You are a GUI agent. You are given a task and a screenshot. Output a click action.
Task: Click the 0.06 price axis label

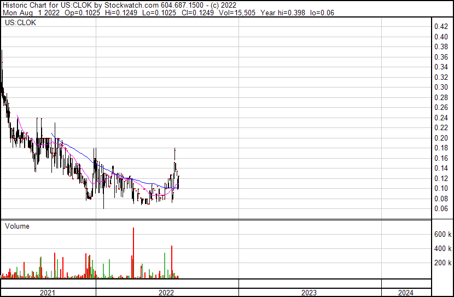click(x=441, y=209)
